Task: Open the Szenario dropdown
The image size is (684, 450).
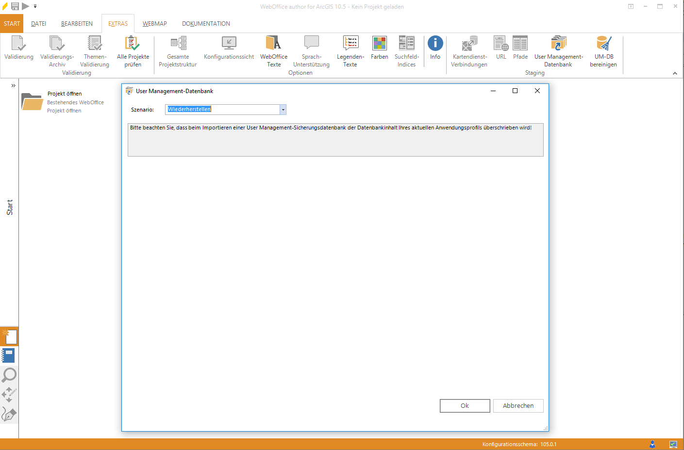Action: click(283, 110)
